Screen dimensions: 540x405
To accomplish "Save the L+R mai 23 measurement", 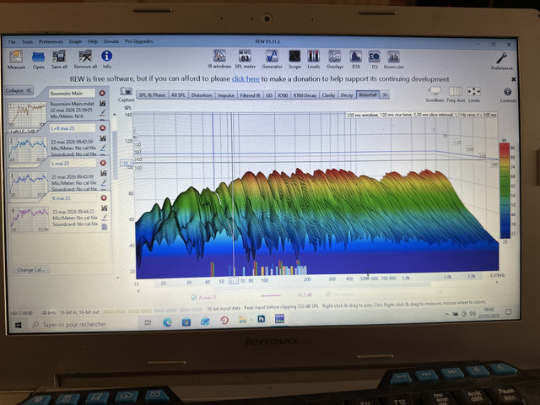I will pyautogui.click(x=103, y=138).
